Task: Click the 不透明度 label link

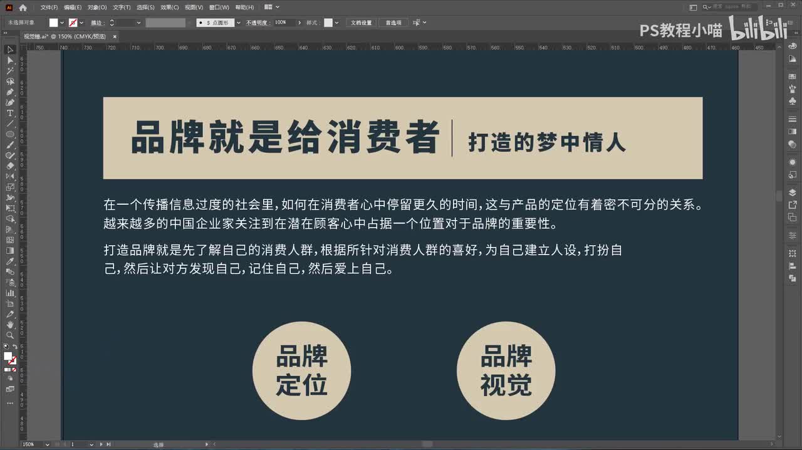Action: tap(257, 23)
